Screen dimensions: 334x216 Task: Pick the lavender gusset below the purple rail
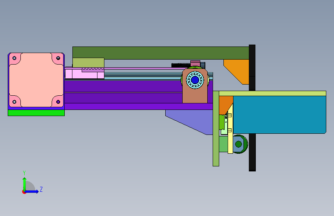tap(192, 120)
